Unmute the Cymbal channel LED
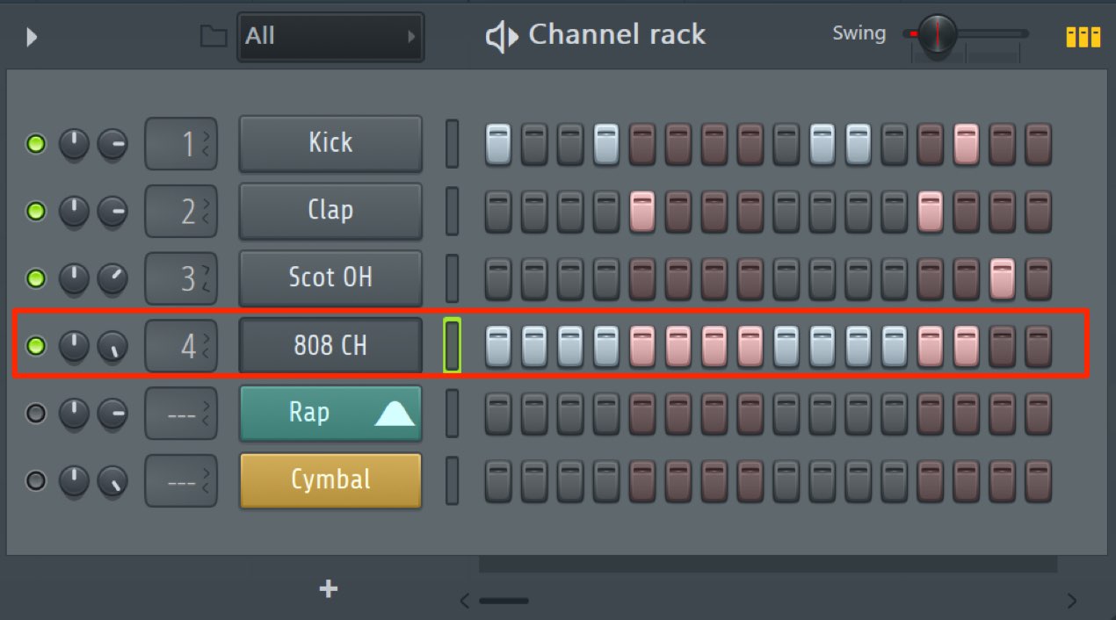 click(x=35, y=480)
